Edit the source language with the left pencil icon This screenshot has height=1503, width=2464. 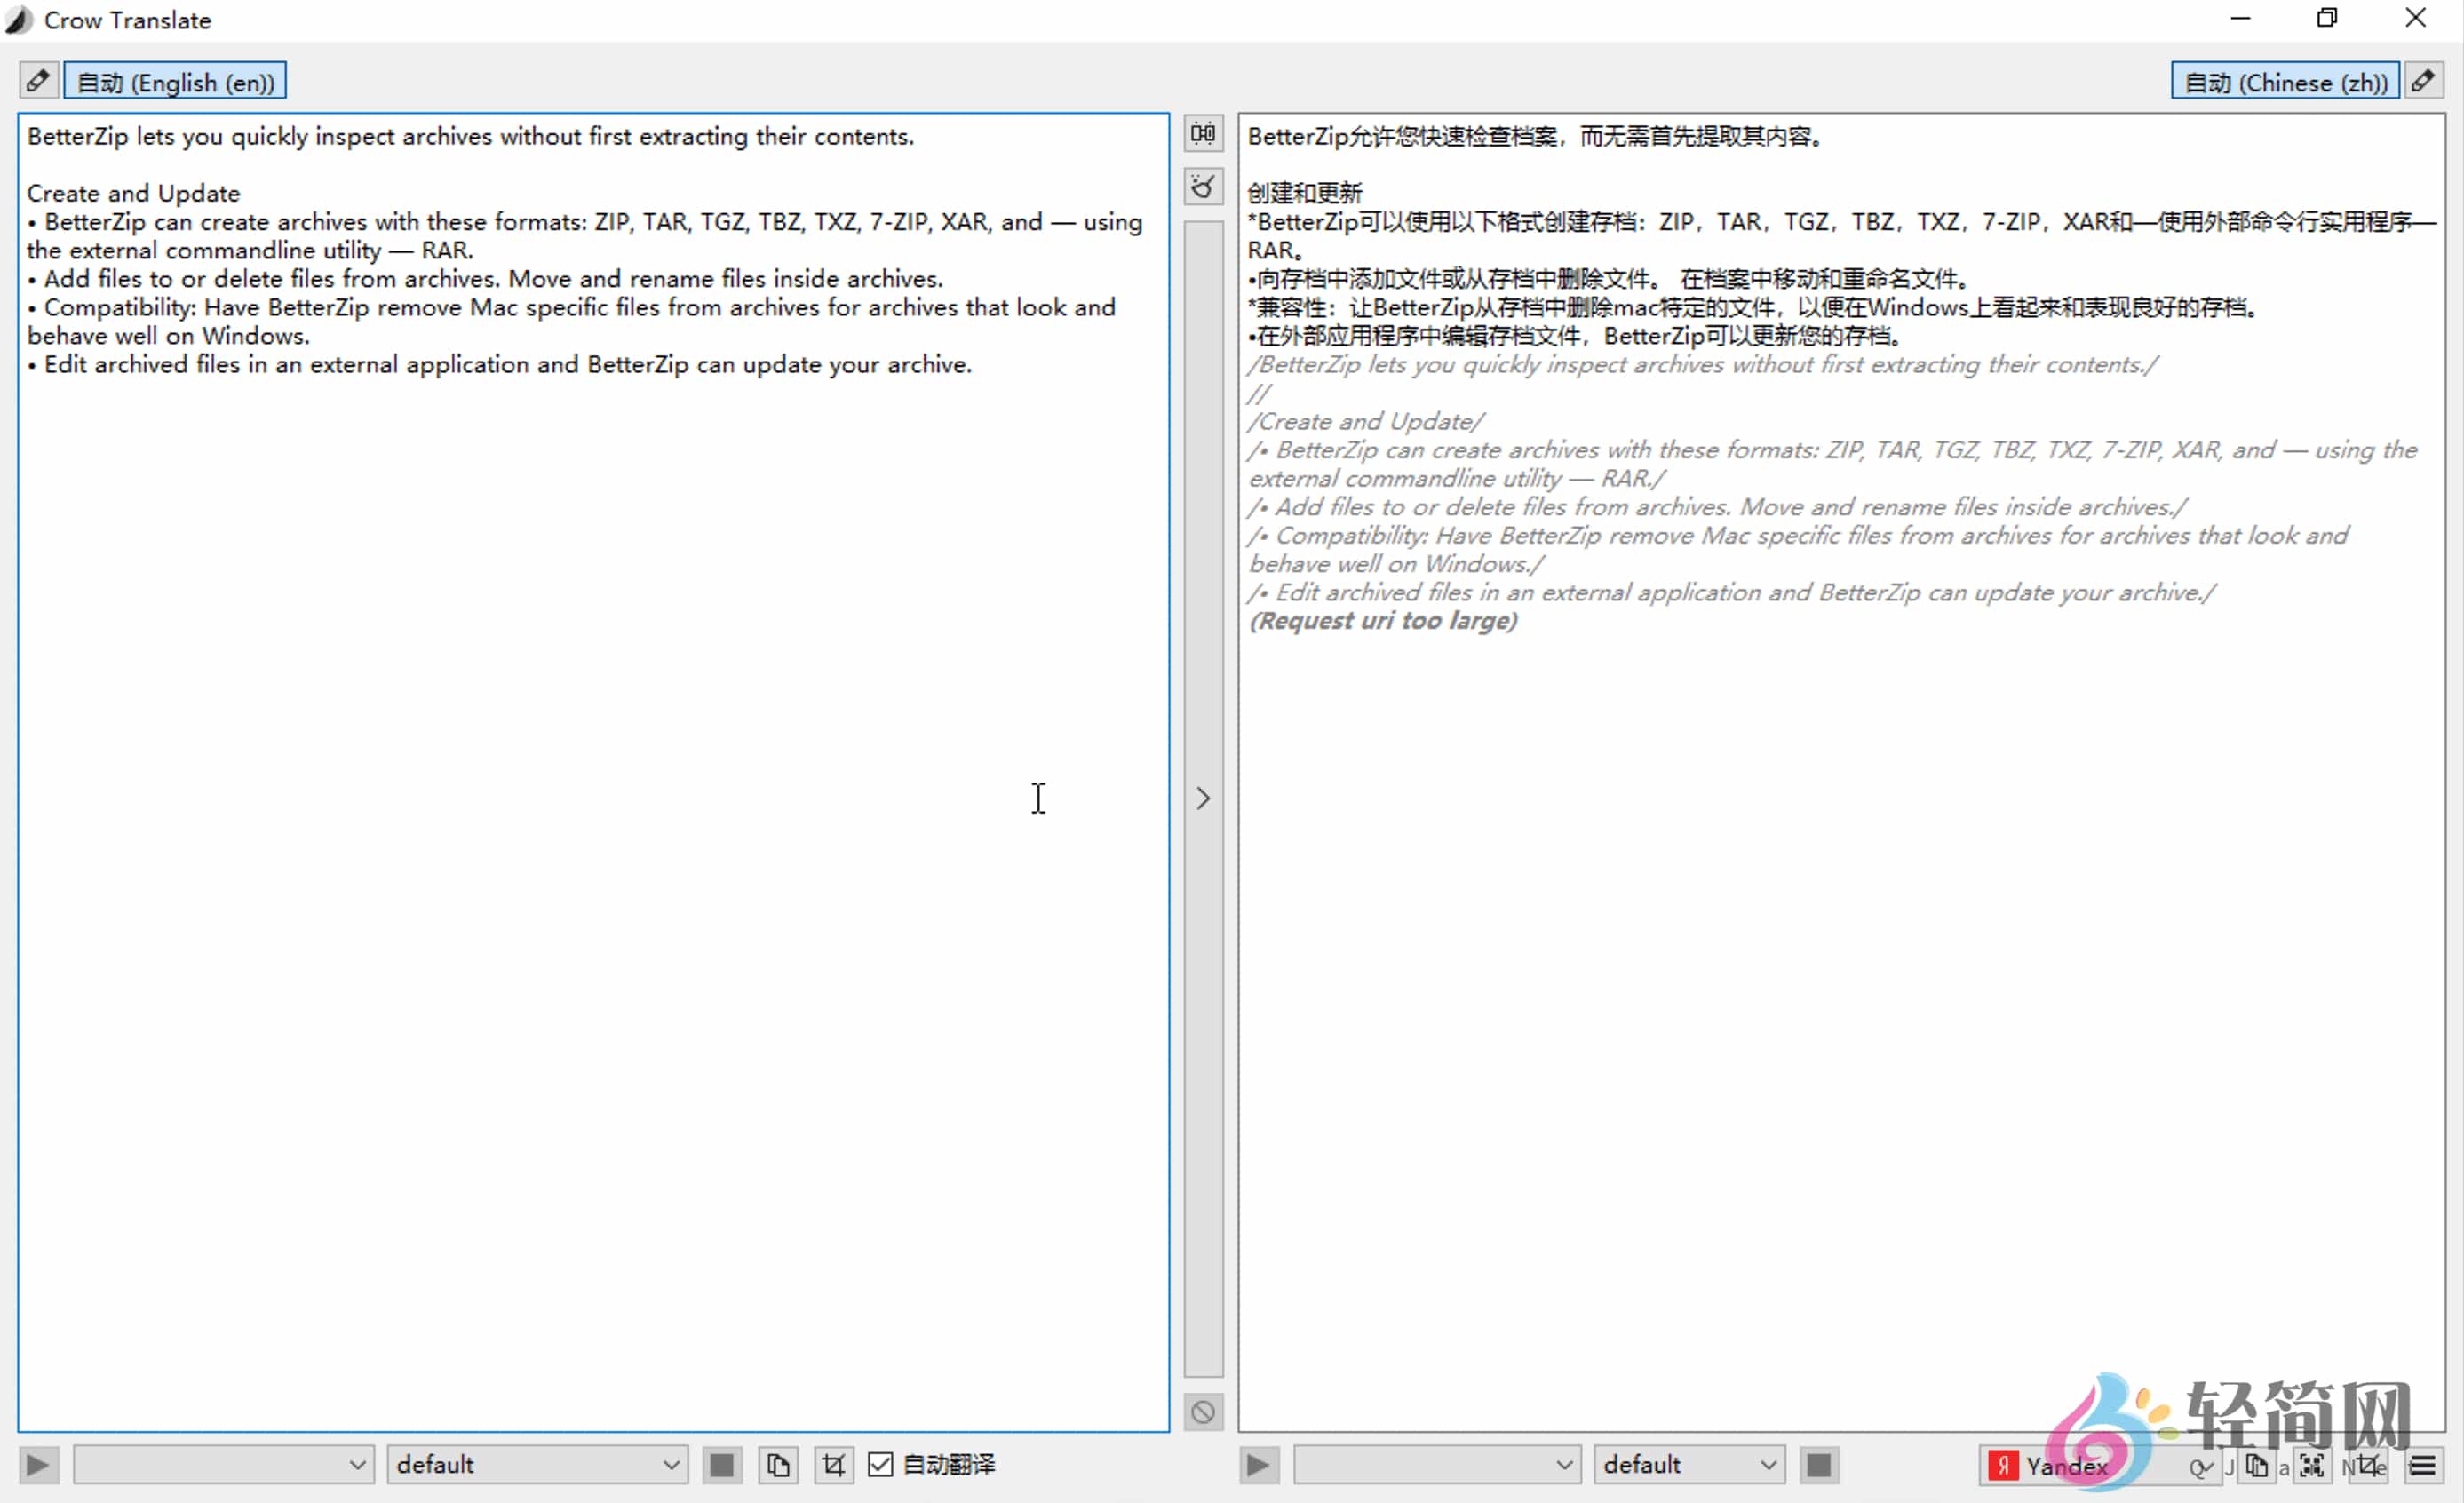[38, 80]
